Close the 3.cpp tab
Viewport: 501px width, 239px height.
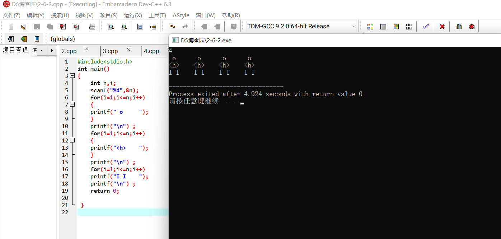click(x=128, y=50)
